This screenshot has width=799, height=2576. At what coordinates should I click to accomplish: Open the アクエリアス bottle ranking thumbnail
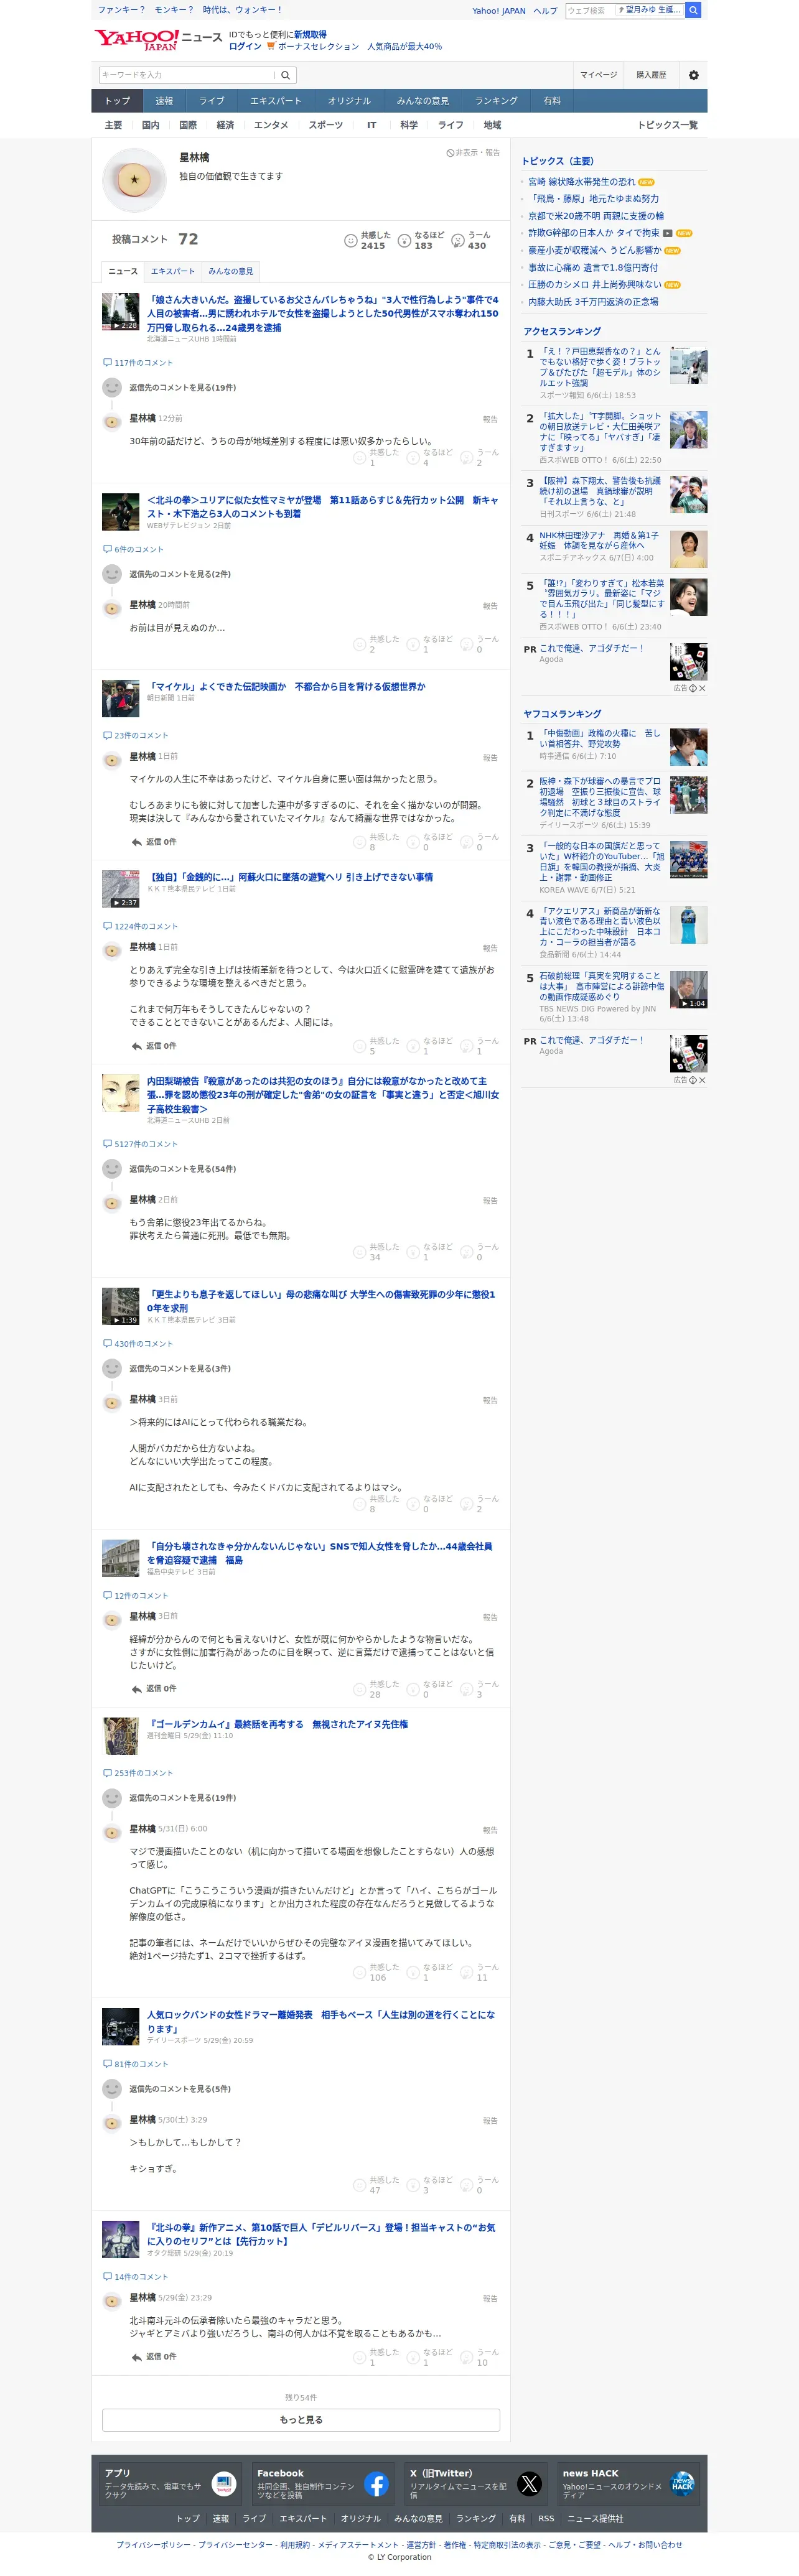[x=688, y=925]
